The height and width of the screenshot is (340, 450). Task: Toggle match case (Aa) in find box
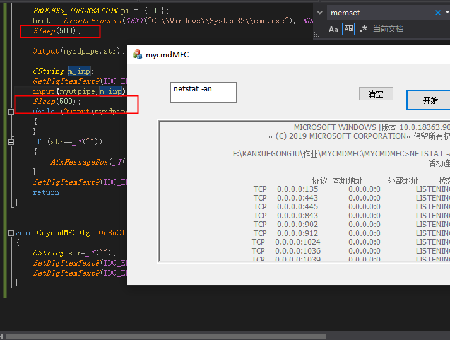click(333, 29)
